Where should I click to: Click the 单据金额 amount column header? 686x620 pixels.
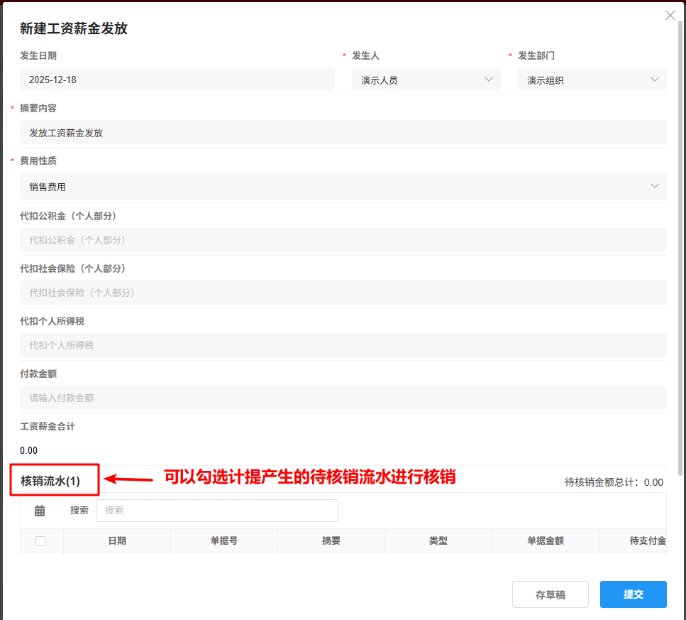click(545, 540)
